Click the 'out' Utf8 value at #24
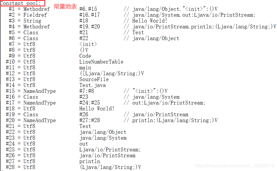Screen dimensions: 277x171 pos(84,144)
